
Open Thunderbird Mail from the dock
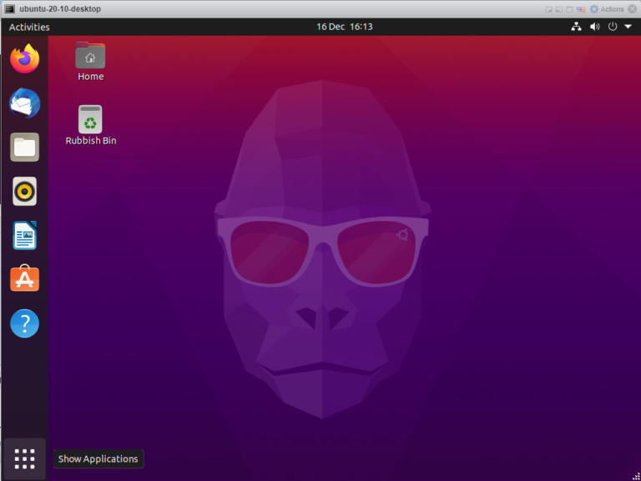pos(24,103)
